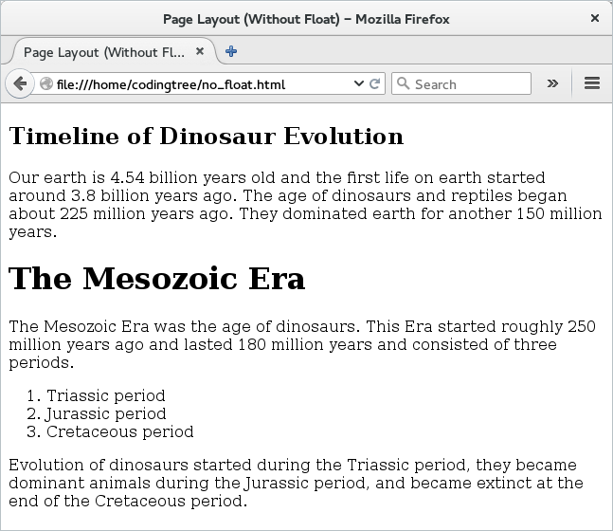Show more tools via double-chevron overflow
613x531 pixels.
click(x=552, y=83)
